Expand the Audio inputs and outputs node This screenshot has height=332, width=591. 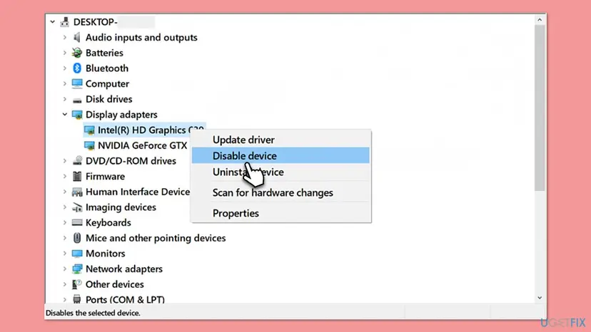(x=65, y=37)
